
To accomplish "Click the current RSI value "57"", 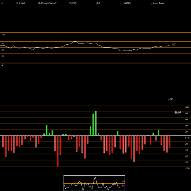I will (x=173, y=45).
